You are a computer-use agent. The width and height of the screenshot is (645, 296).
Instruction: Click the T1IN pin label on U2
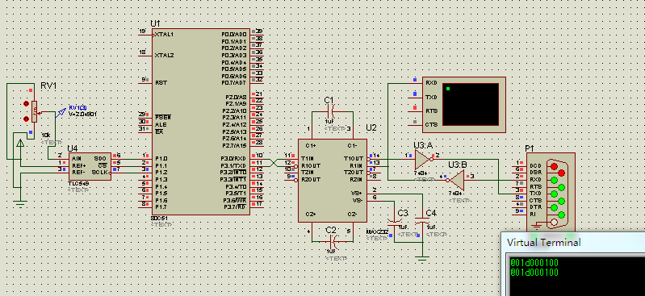(308, 158)
